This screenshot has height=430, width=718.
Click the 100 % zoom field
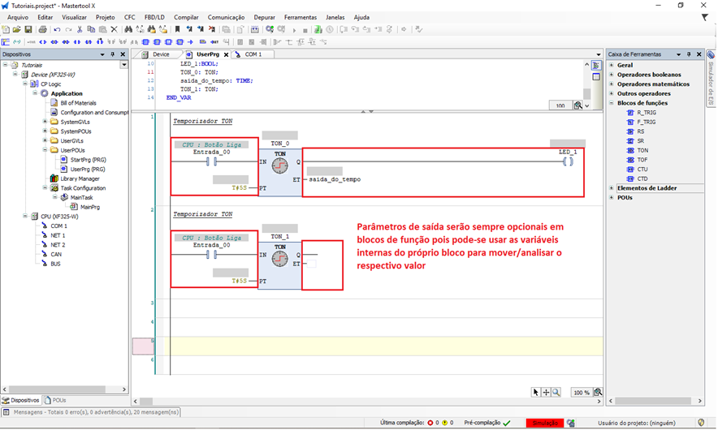click(581, 392)
